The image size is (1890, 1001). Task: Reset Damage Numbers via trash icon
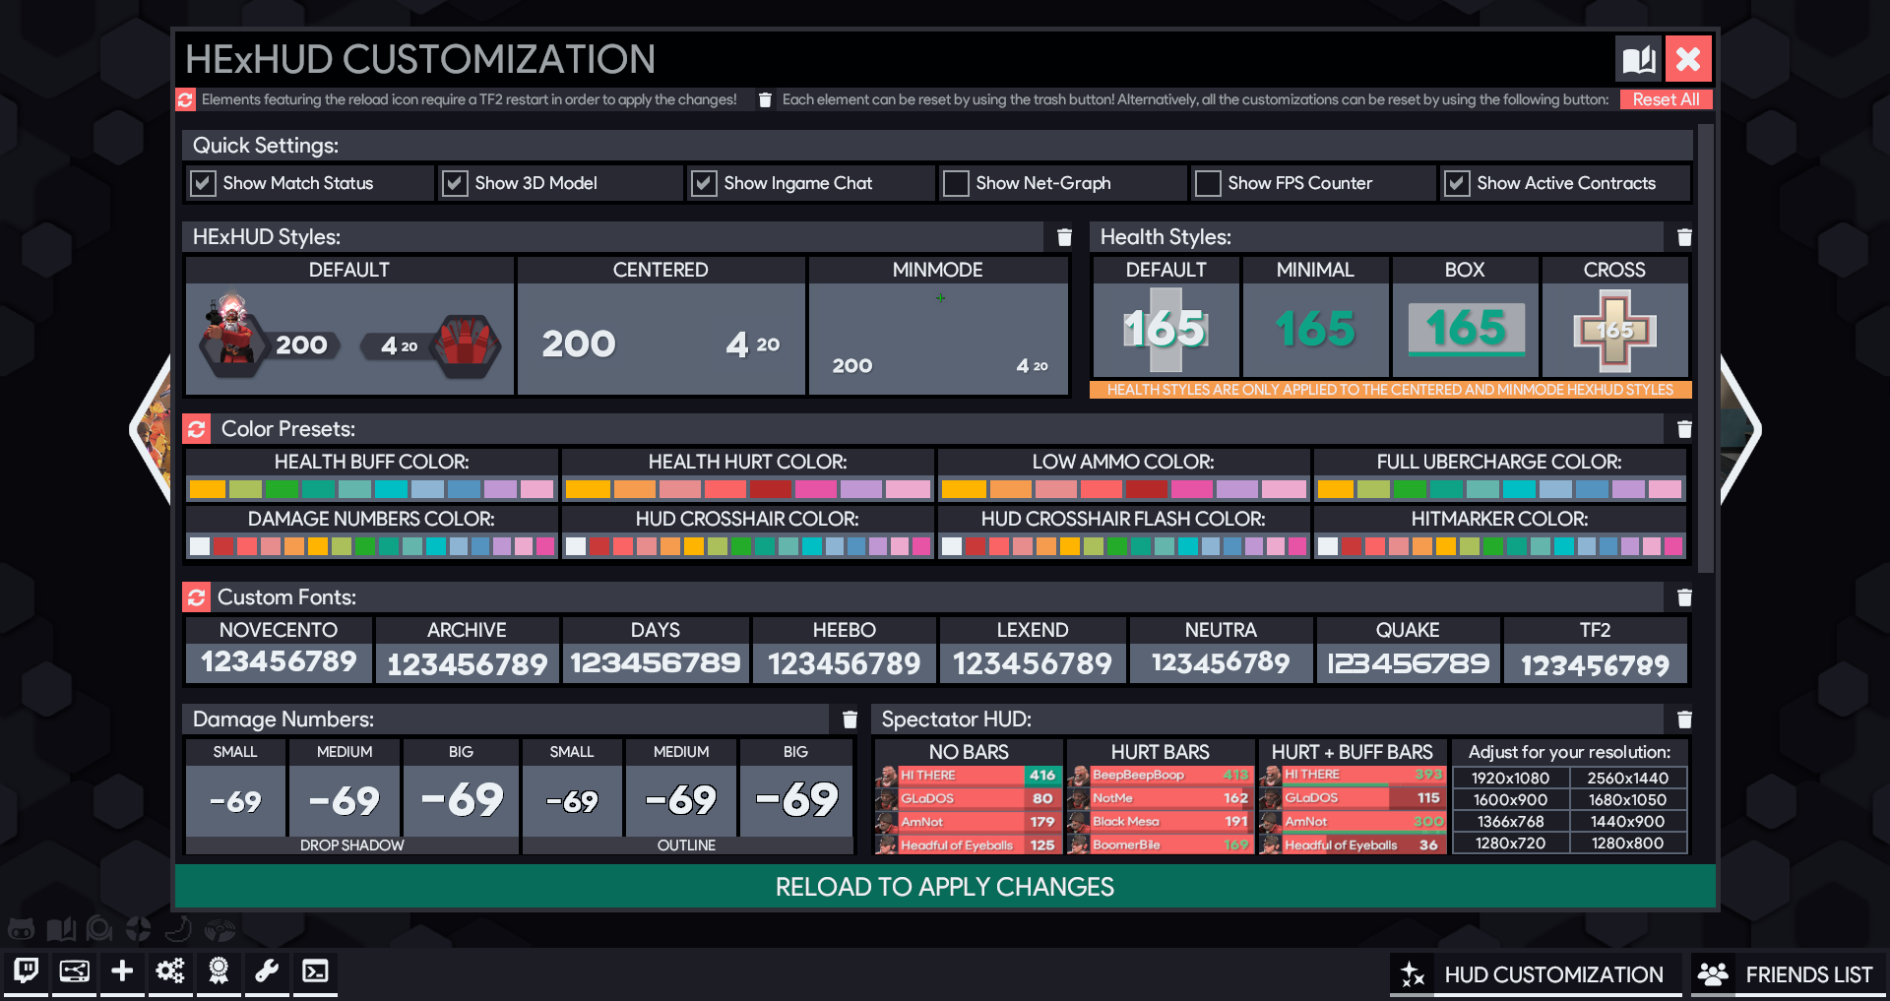[x=850, y=719]
